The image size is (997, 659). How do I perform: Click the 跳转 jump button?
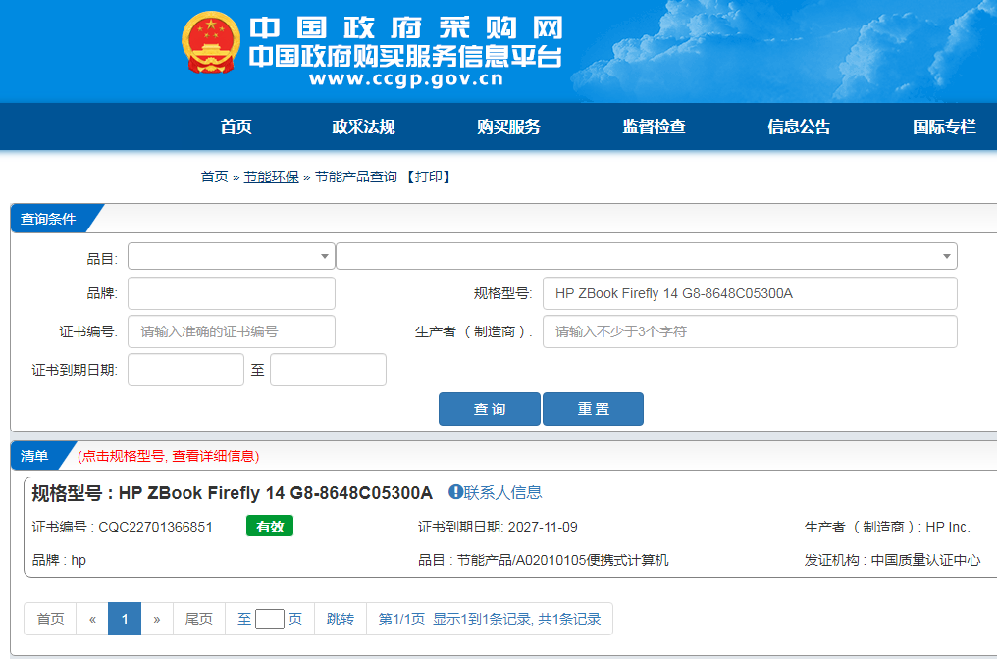[x=341, y=619]
